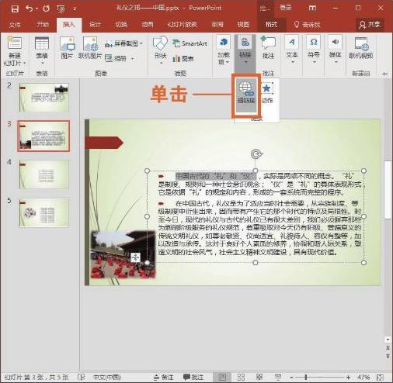The width and height of the screenshot is (393, 383).
Task: Click the zoom in plus button
Action: 349,378
